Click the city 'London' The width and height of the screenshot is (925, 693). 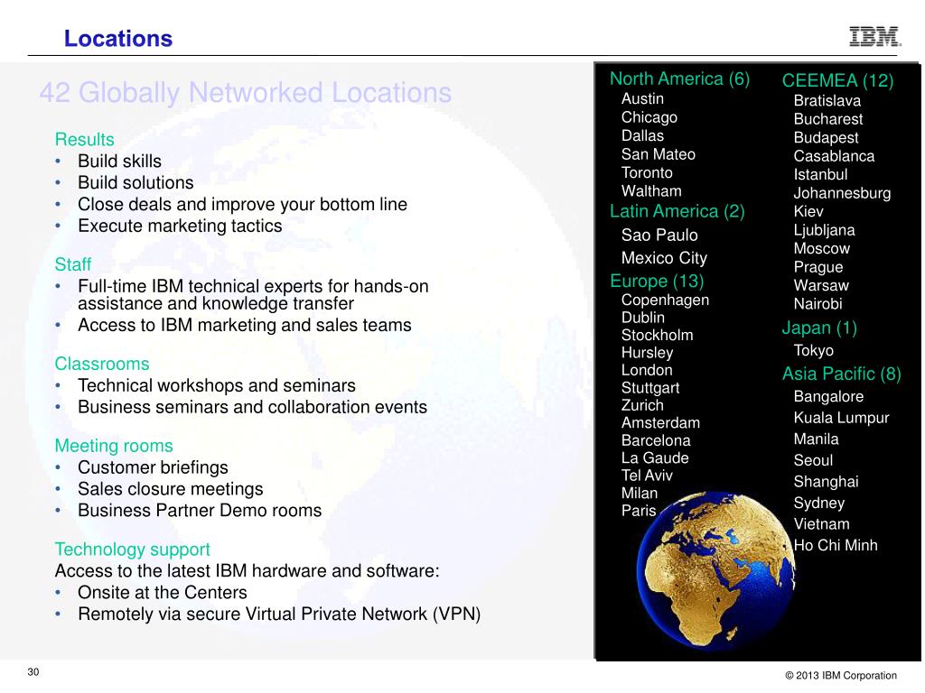(x=647, y=370)
